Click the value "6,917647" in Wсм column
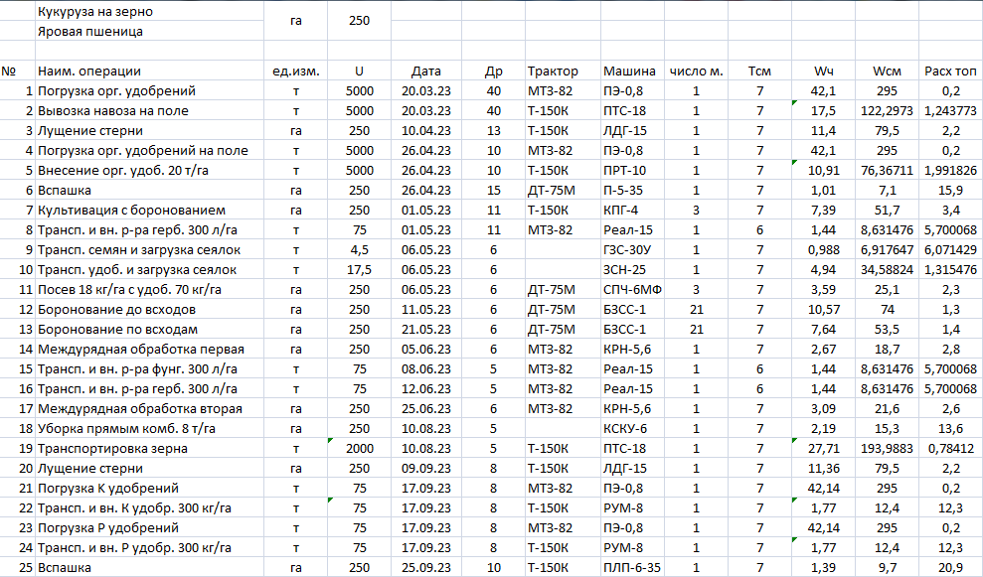 pyautogui.click(x=887, y=250)
